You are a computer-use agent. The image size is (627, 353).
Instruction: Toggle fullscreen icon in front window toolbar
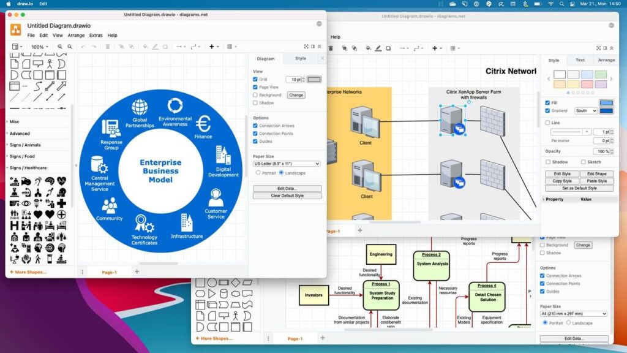pyautogui.click(x=306, y=47)
